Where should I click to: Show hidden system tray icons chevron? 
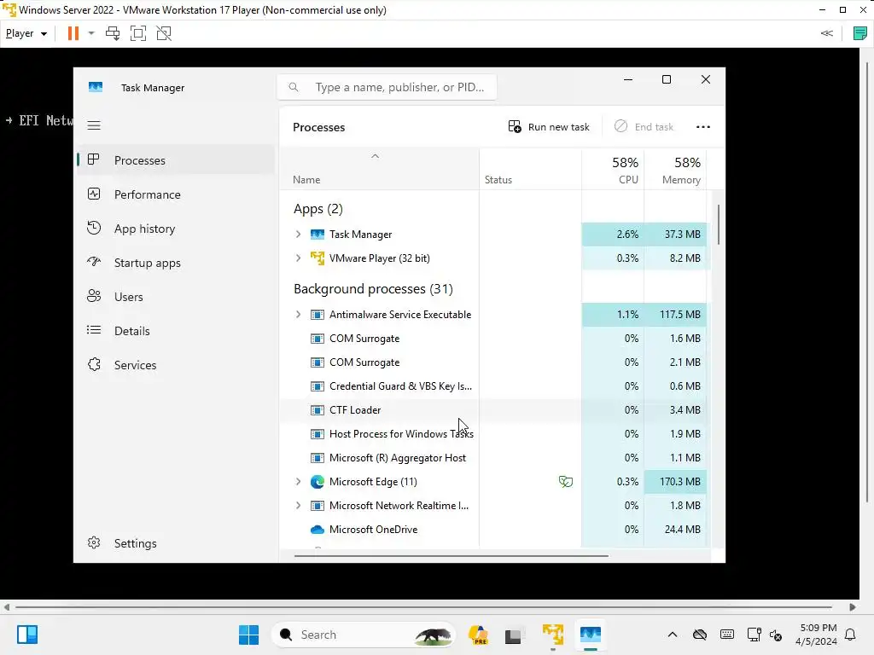tap(673, 635)
